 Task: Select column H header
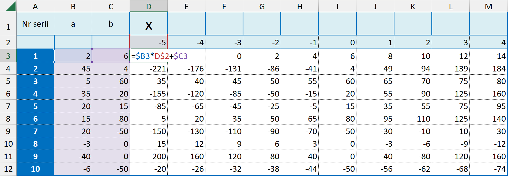click(300, 6)
